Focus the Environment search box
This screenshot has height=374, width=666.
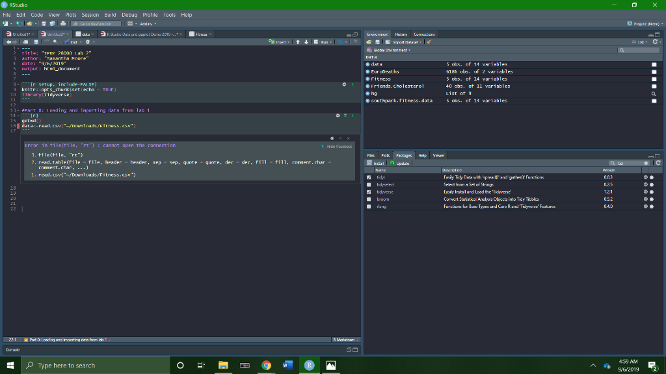tap(639, 50)
